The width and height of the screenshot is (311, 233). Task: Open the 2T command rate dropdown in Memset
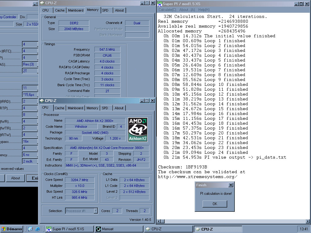(30, 71)
